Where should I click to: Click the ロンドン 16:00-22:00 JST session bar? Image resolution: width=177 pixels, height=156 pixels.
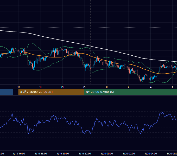(x=51, y=92)
